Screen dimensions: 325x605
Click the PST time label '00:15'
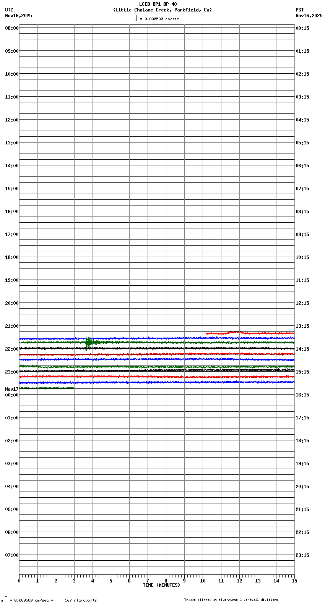point(302,28)
